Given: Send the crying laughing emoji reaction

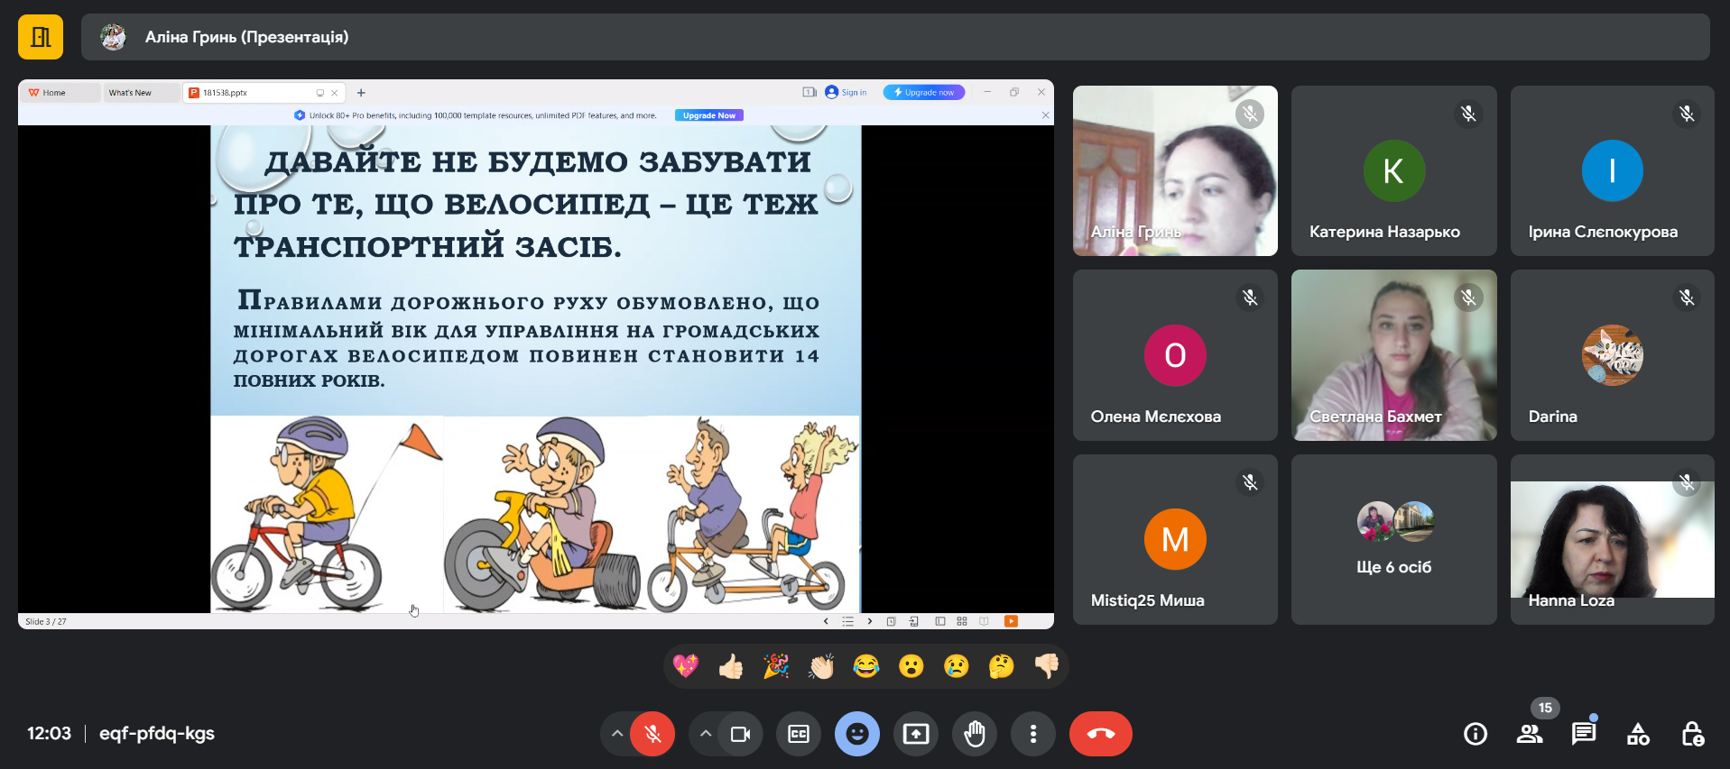Looking at the screenshot, I should [x=866, y=666].
